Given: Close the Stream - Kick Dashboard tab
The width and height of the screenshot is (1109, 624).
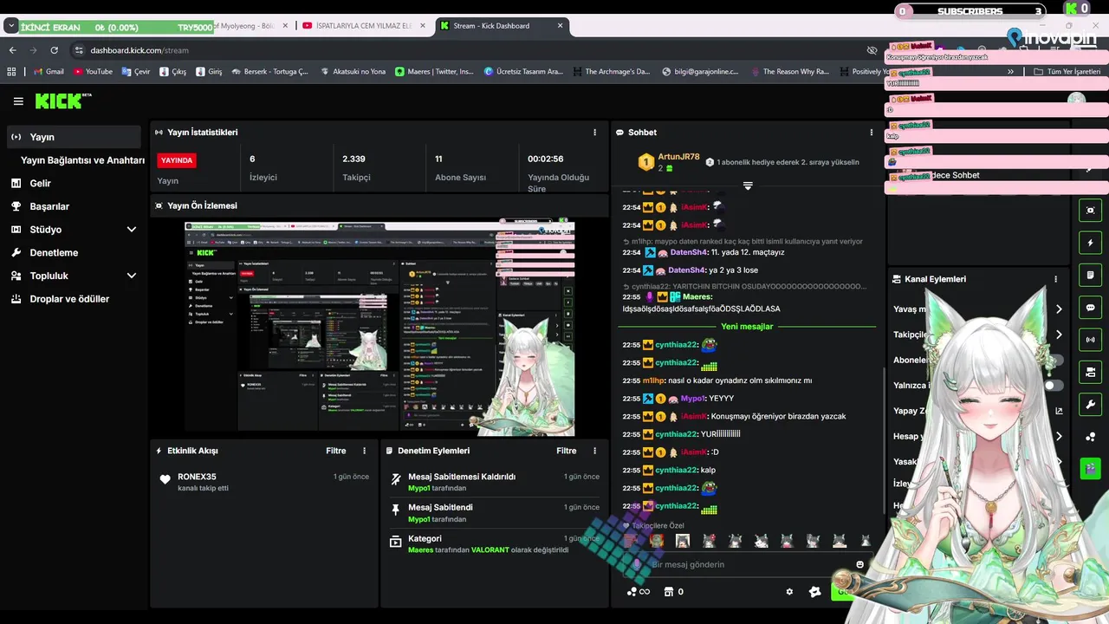Looking at the screenshot, I should 561,26.
